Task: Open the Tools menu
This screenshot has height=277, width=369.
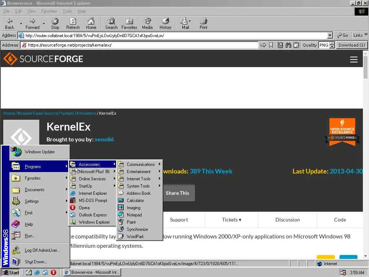Action: [x=67, y=11]
